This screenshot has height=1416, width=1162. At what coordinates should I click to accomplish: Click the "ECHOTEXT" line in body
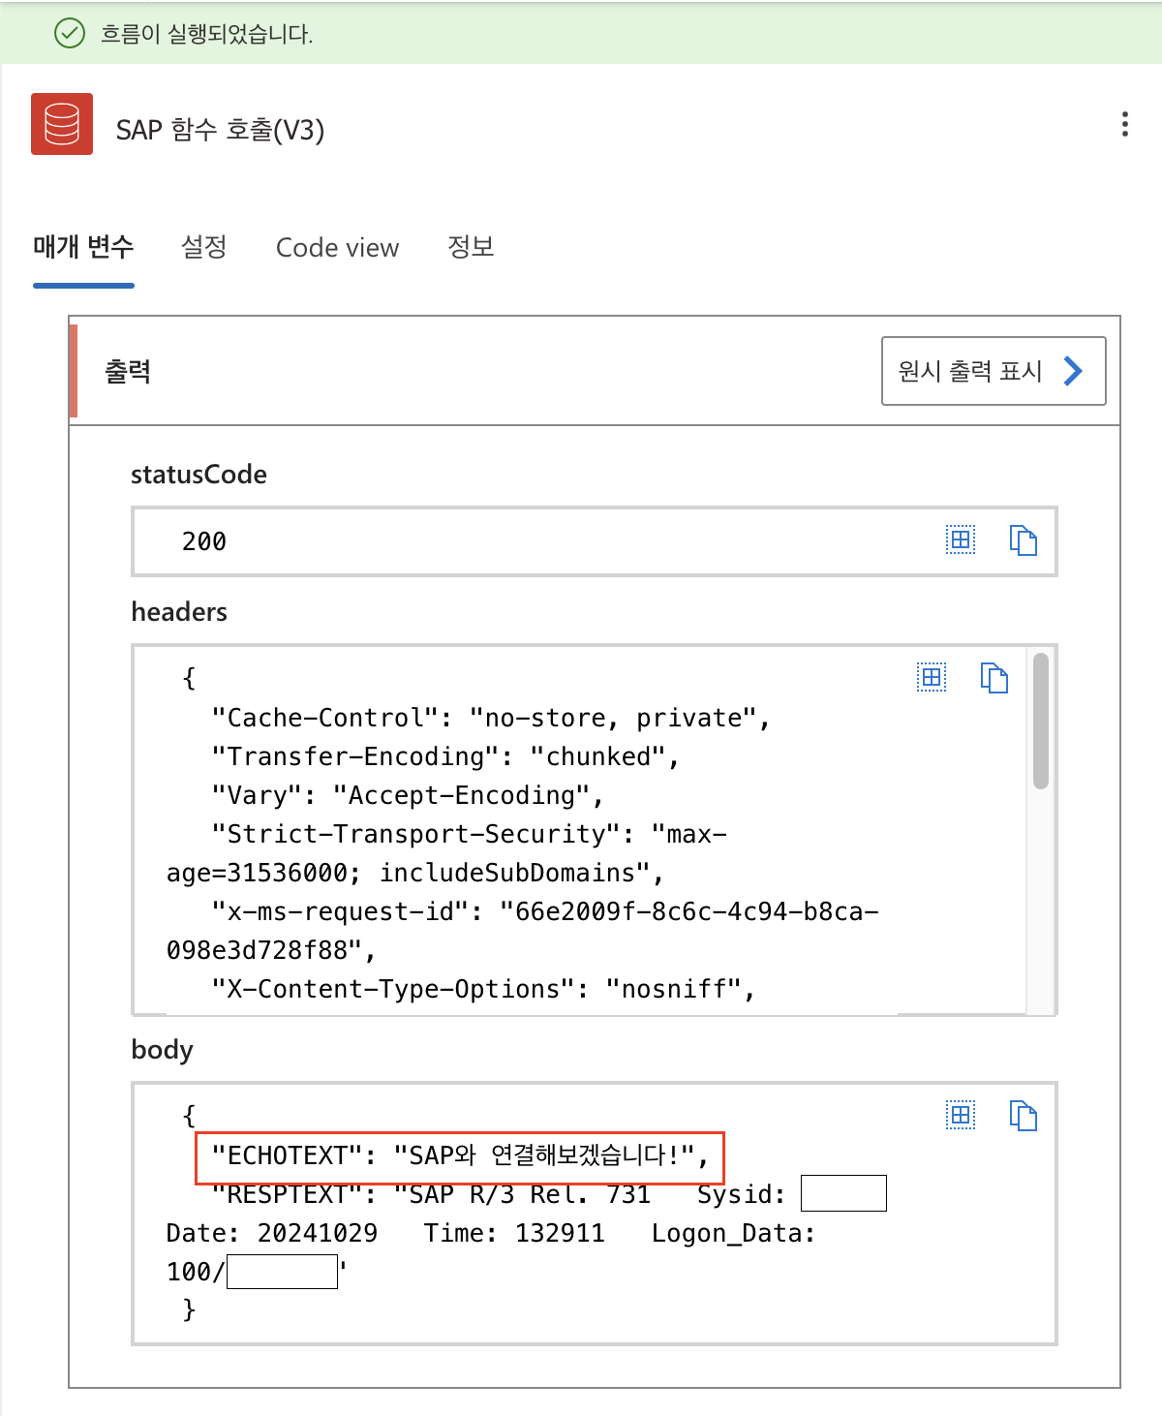(460, 1155)
